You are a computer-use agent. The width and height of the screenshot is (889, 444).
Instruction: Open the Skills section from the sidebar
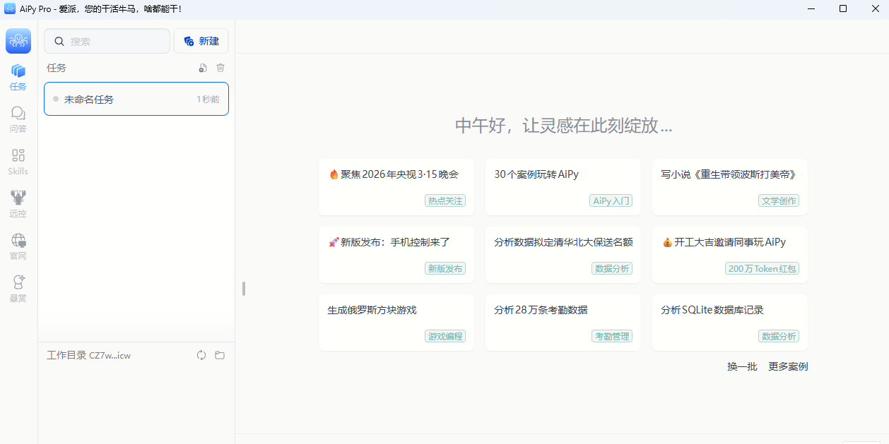18,161
